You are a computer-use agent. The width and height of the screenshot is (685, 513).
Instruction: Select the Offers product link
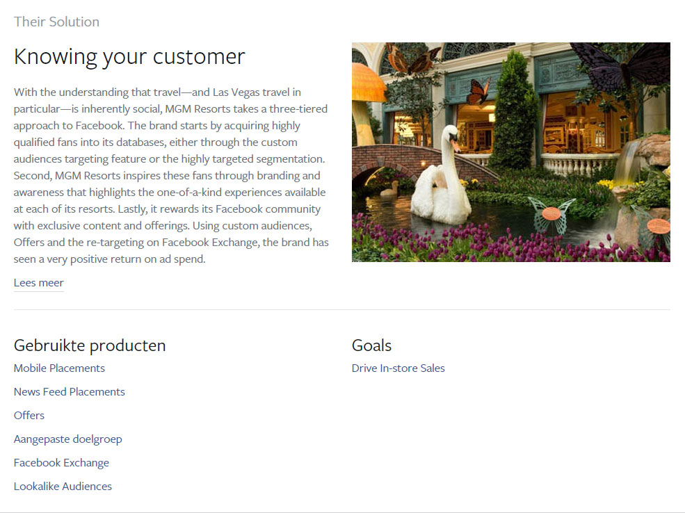(29, 416)
